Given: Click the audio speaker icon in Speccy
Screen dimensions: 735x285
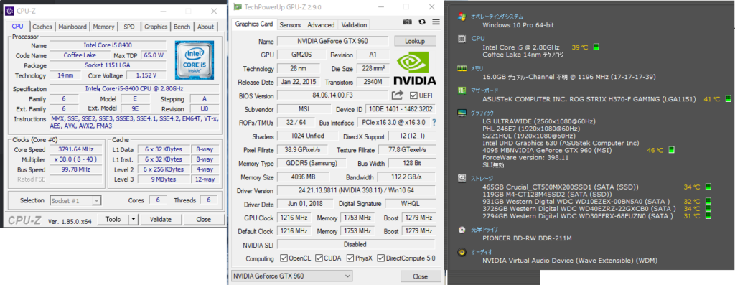Looking at the screenshot, I should (462, 252).
